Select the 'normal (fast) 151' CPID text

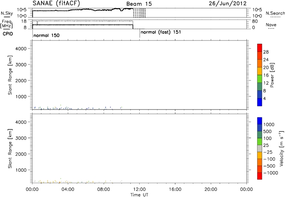point(161,32)
